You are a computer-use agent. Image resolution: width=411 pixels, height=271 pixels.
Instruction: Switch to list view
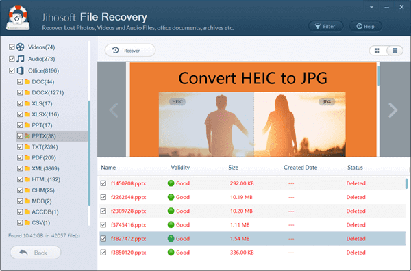click(x=395, y=51)
